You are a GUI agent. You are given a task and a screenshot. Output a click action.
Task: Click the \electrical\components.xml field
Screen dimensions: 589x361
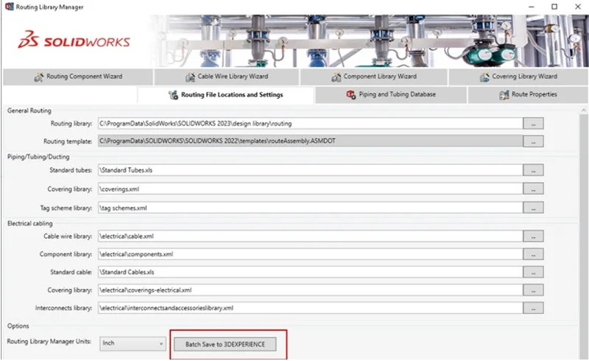coord(310,254)
